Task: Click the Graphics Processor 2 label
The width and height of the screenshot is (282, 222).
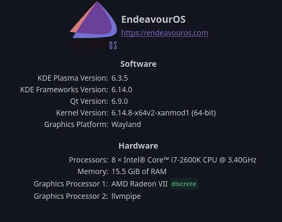Action: [71, 196]
